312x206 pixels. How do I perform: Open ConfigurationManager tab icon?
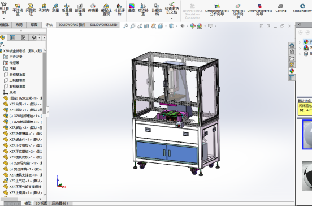(x=23, y=37)
